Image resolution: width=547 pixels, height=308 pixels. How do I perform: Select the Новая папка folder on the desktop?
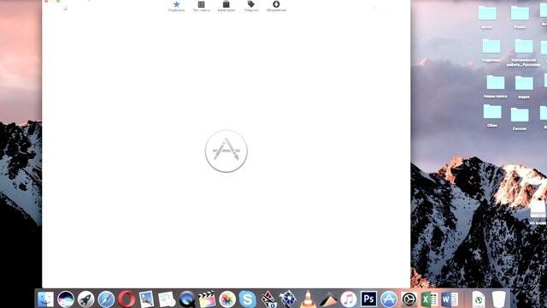(496, 86)
